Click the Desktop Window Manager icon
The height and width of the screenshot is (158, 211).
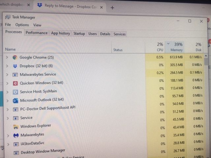[x=16, y=153]
